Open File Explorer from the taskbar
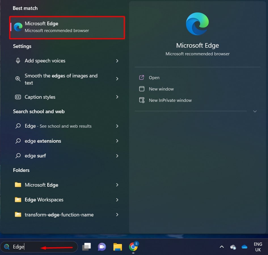The height and width of the screenshot is (255, 268). click(118, 247)
